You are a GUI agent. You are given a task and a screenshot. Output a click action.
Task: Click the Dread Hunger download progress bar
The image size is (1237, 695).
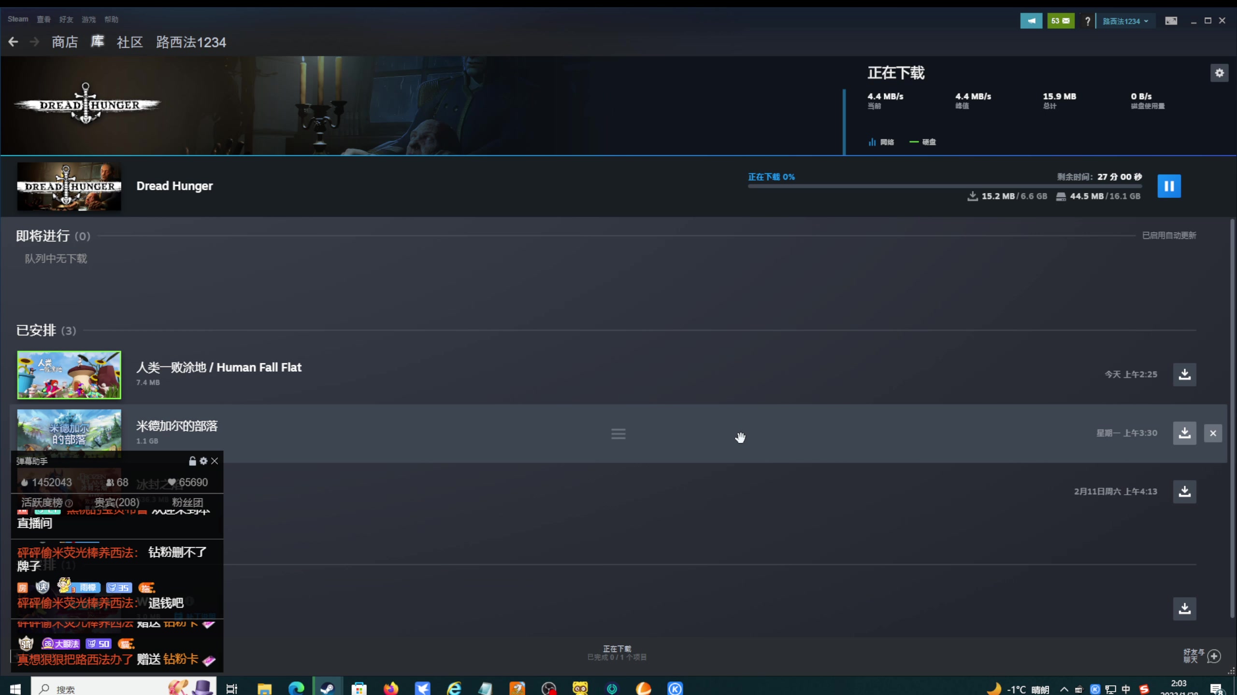coord(945,186)
